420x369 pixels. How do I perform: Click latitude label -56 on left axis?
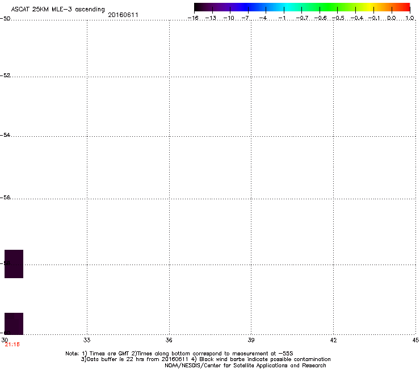point(5,198)
